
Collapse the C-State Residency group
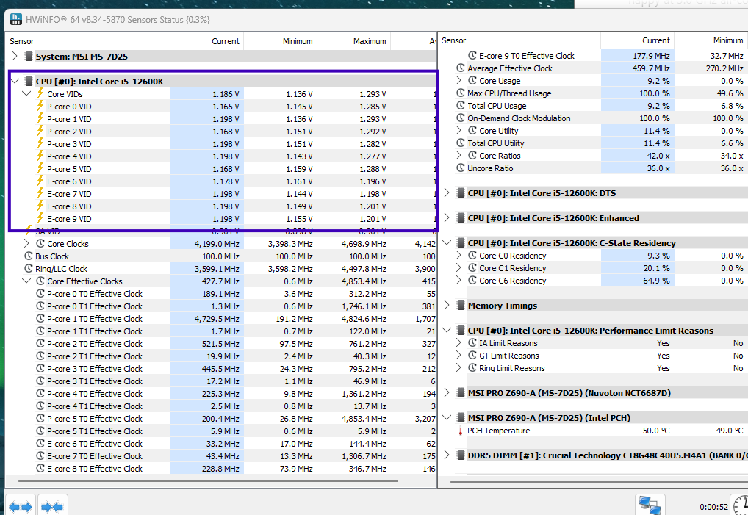pos(447,242)
